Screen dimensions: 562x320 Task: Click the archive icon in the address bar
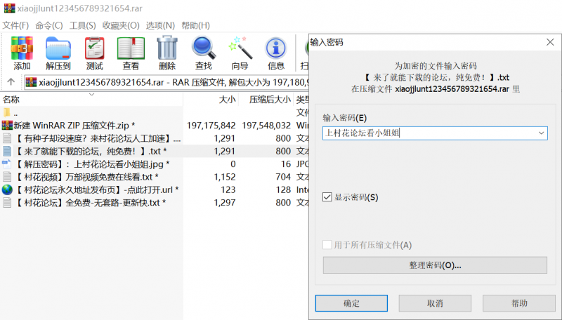click(x=31, y=82)
